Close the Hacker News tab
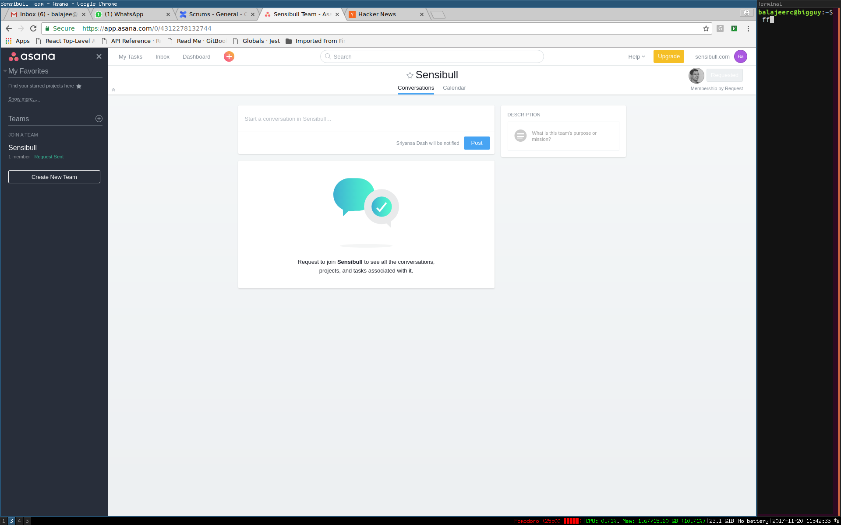This screenshot has height=525, width=841. pyautogui.click(x=422, y=14)
